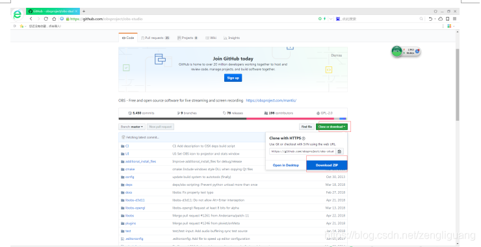
Task: Click the cloud icon in browser toolbar
Action: 440,19
